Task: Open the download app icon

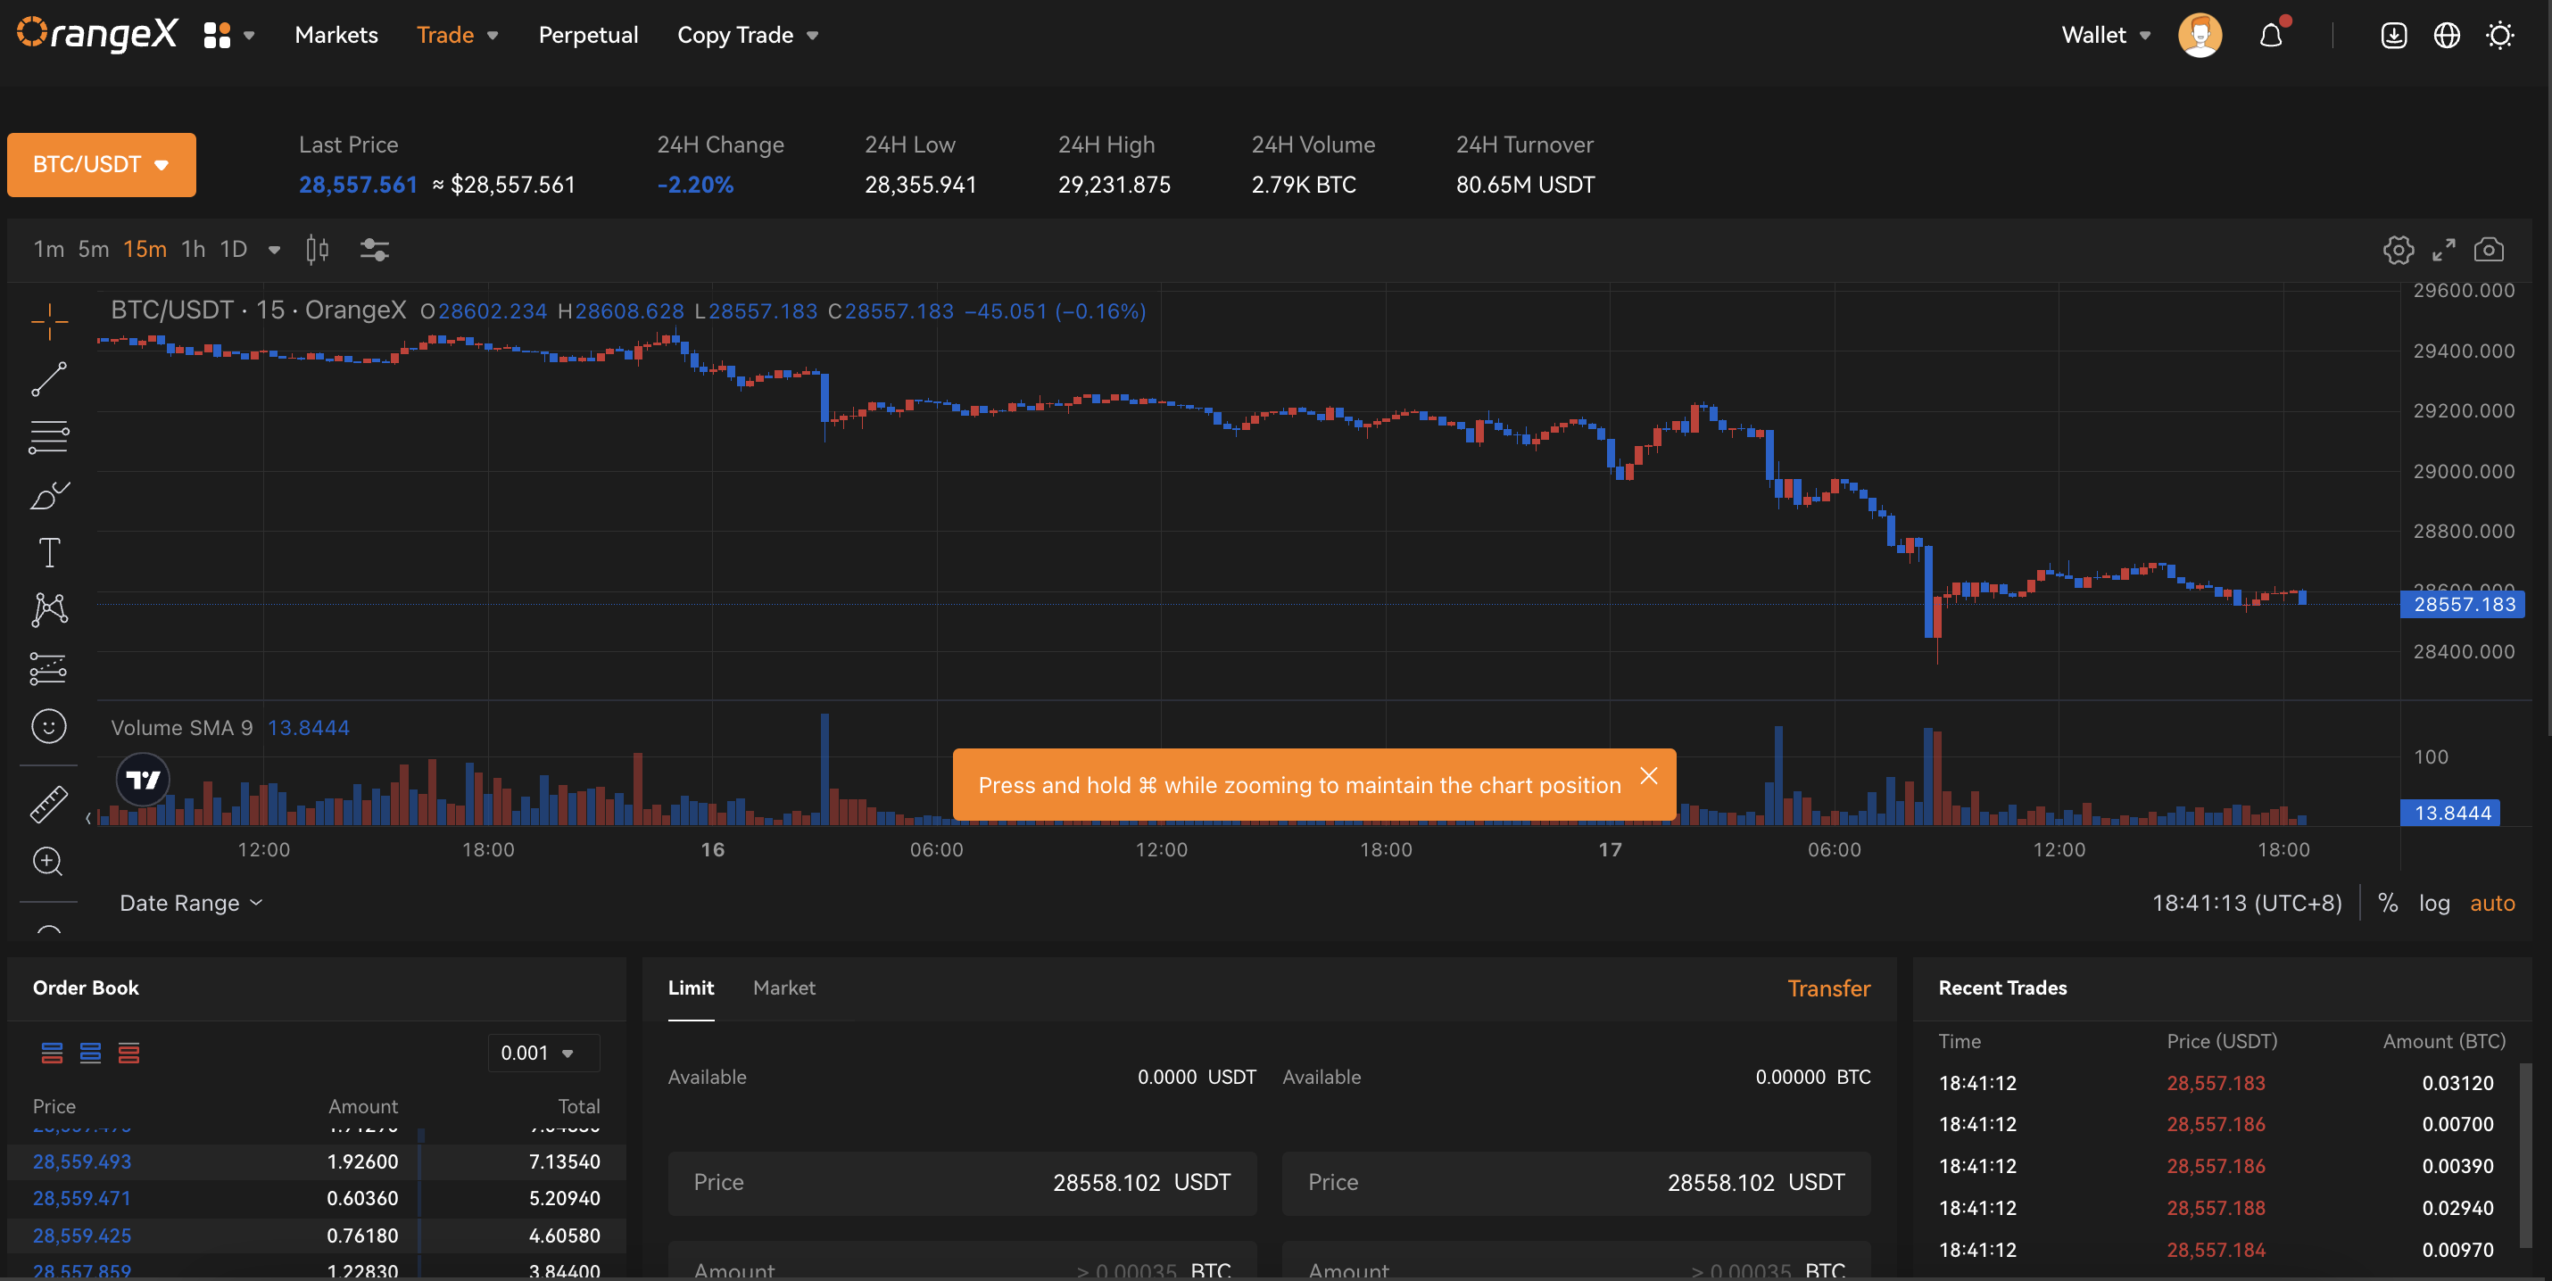Action: tap(2393, 36)
